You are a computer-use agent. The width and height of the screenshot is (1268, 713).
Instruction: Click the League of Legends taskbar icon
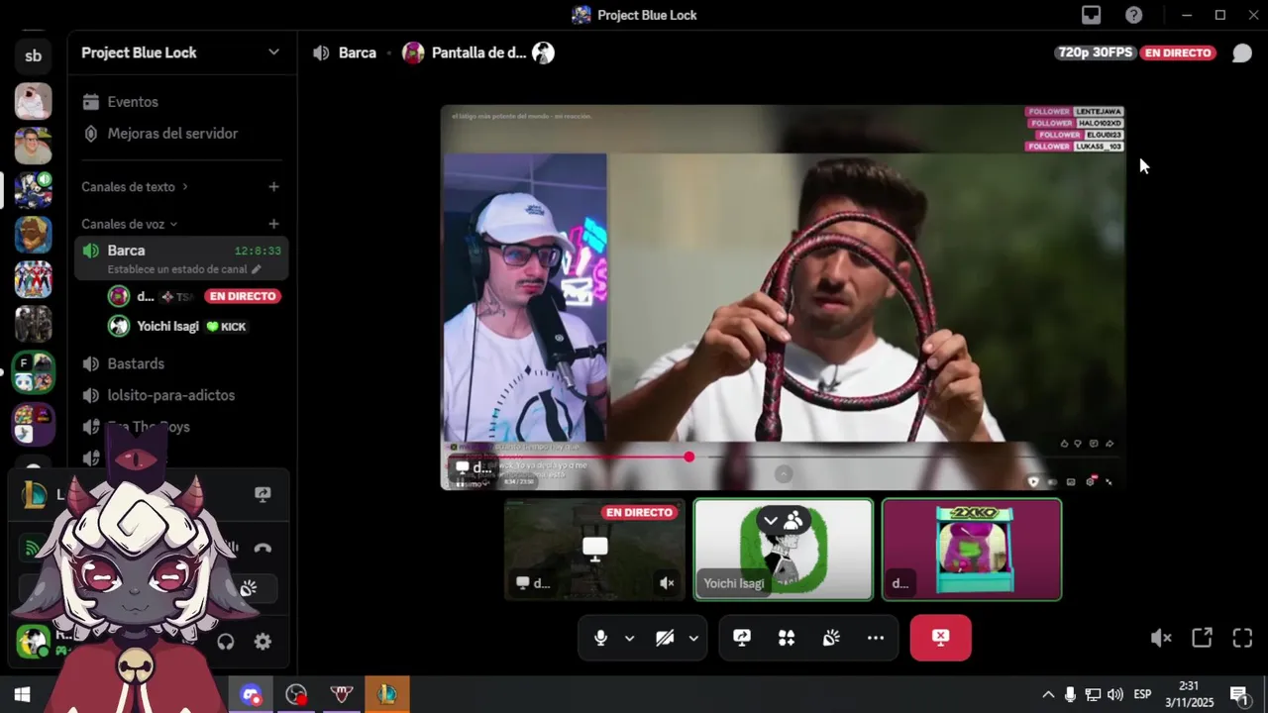[x=387, y=695]
